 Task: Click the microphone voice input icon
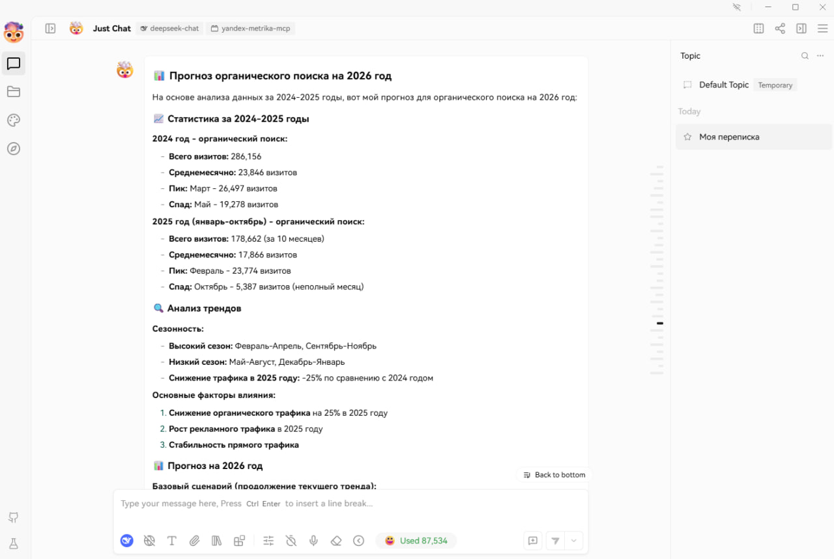[x=313, y=541]
